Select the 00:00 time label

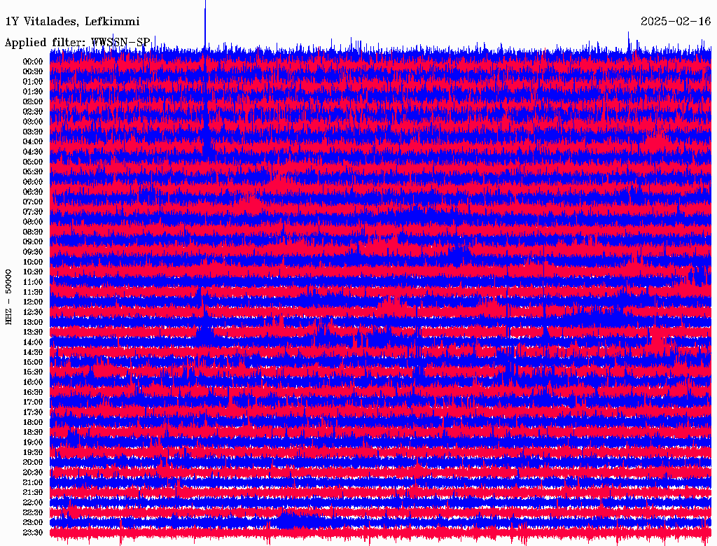coord(33,62)
